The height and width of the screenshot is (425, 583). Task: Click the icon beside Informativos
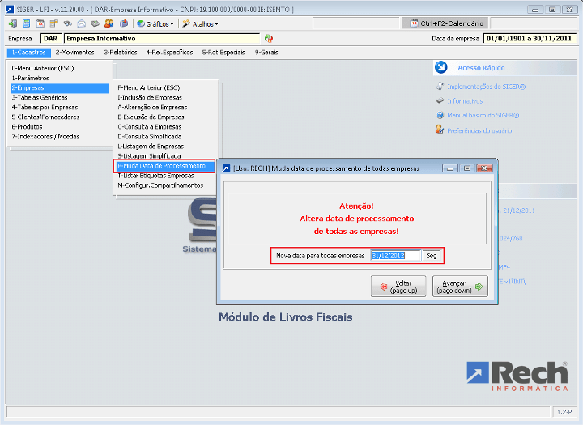[x=440, y=100]
